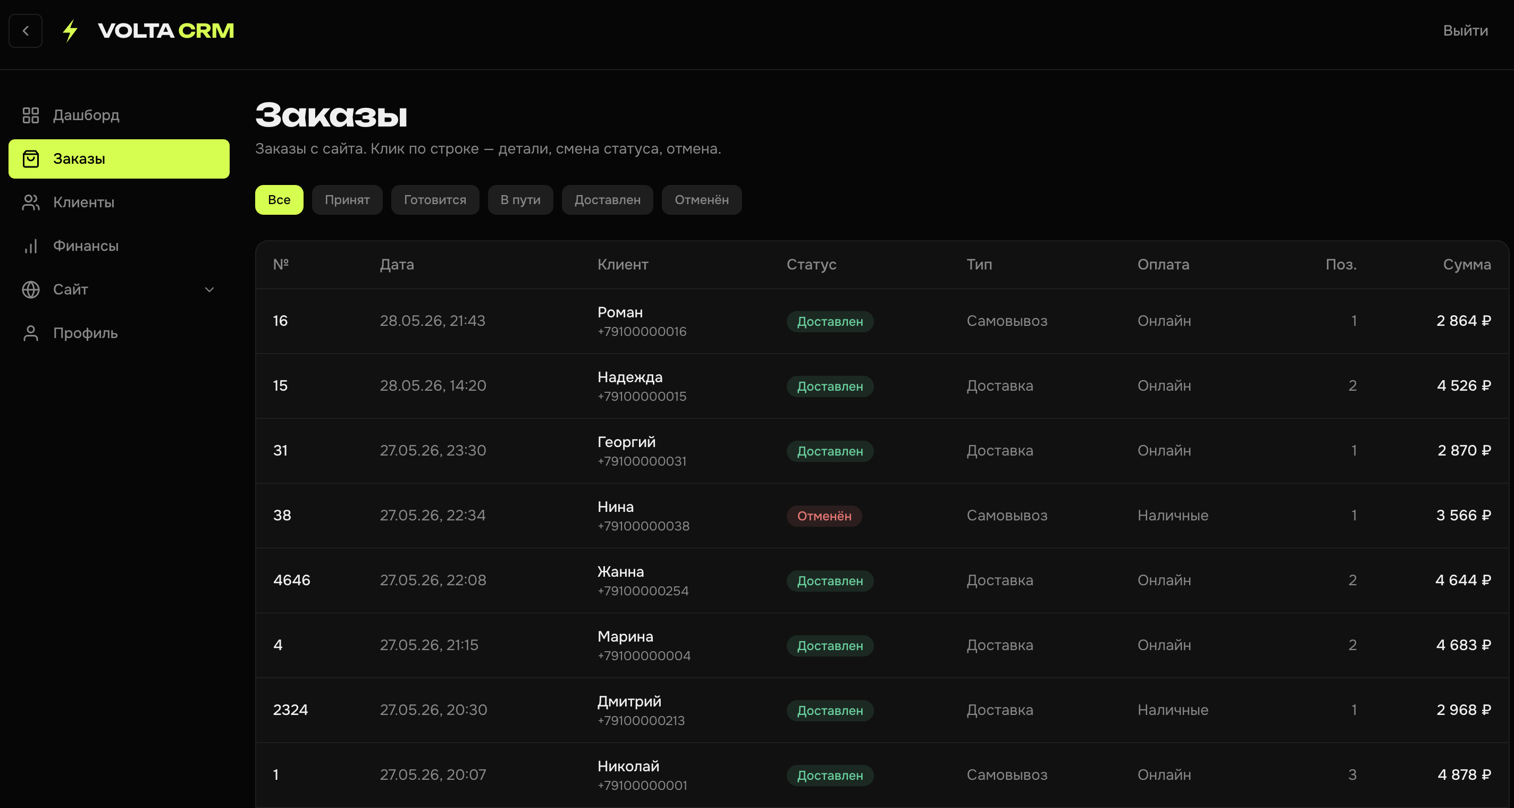Open order number 2324

290,710
